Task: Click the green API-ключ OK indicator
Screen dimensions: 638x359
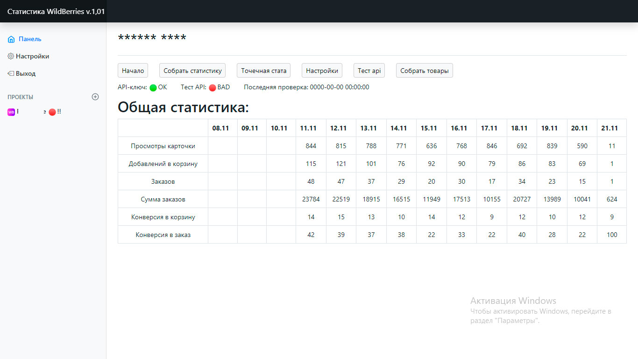Action: pyautogui.click(x=153, y=87)
